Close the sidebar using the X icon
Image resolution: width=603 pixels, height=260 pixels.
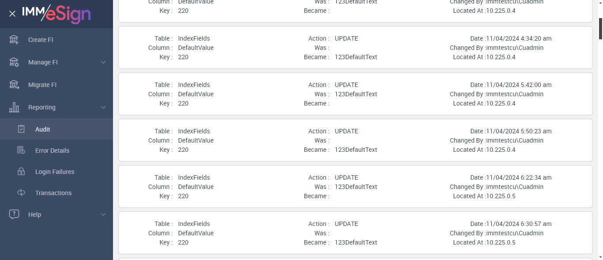[x=12, y=14]
